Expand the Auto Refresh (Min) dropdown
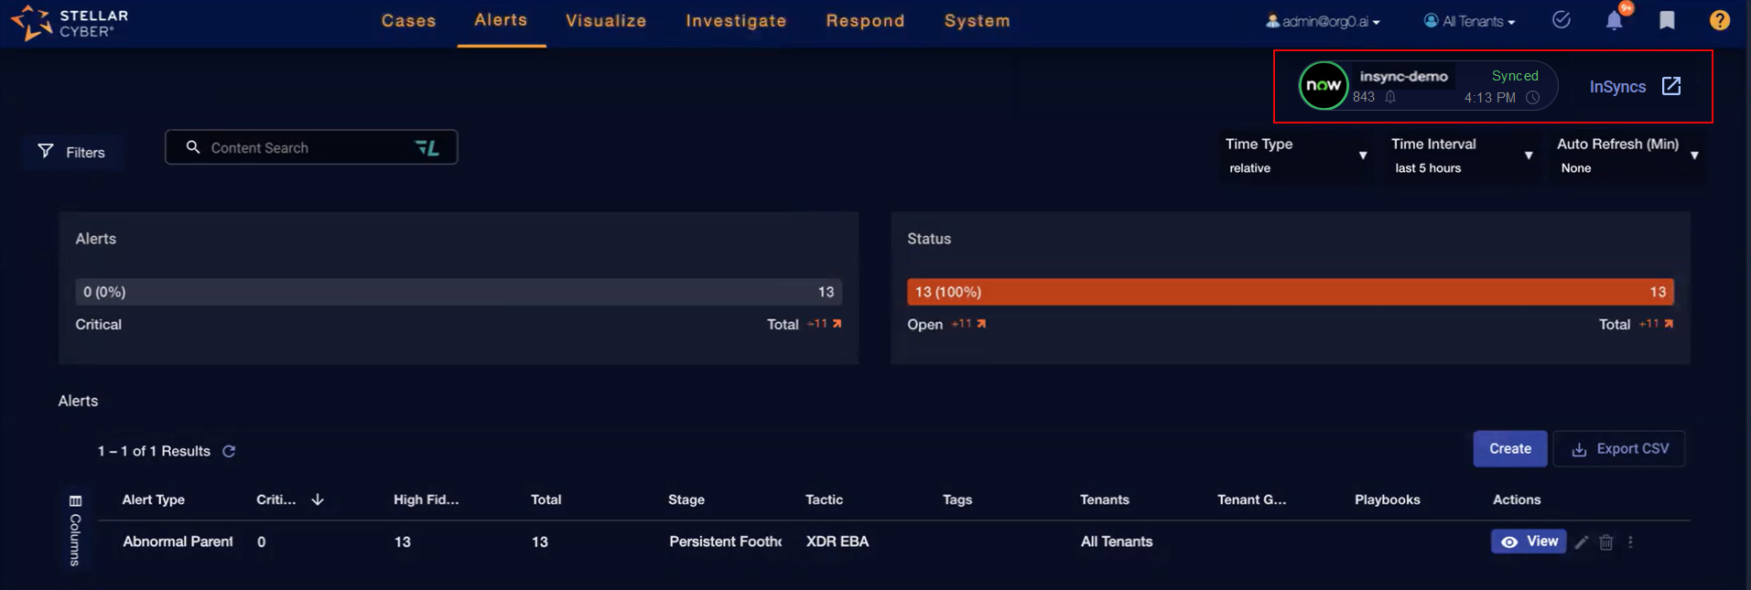1751x590 pixels. pos(1693,156)
